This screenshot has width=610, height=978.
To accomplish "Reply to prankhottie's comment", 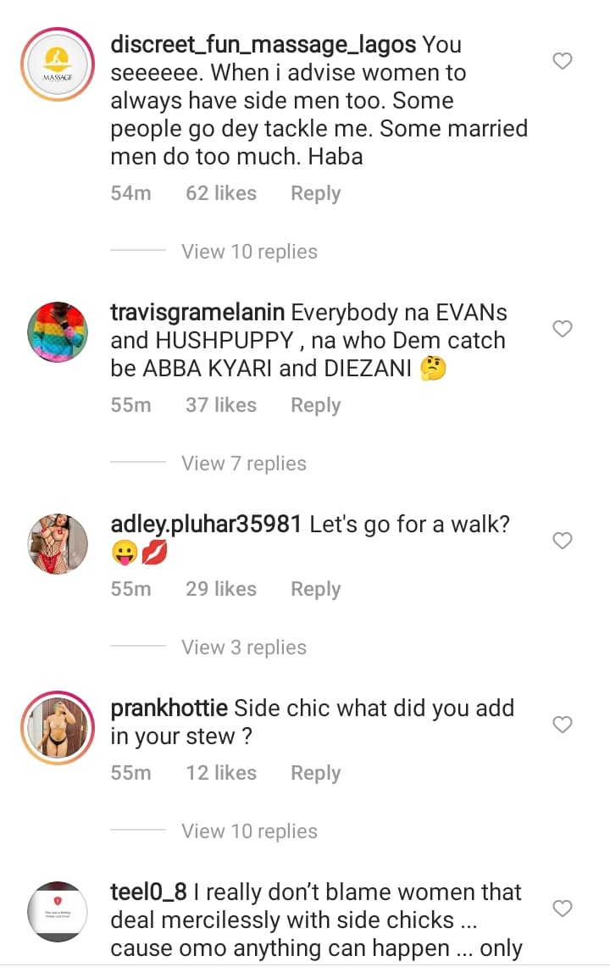I will click(315, 773).
